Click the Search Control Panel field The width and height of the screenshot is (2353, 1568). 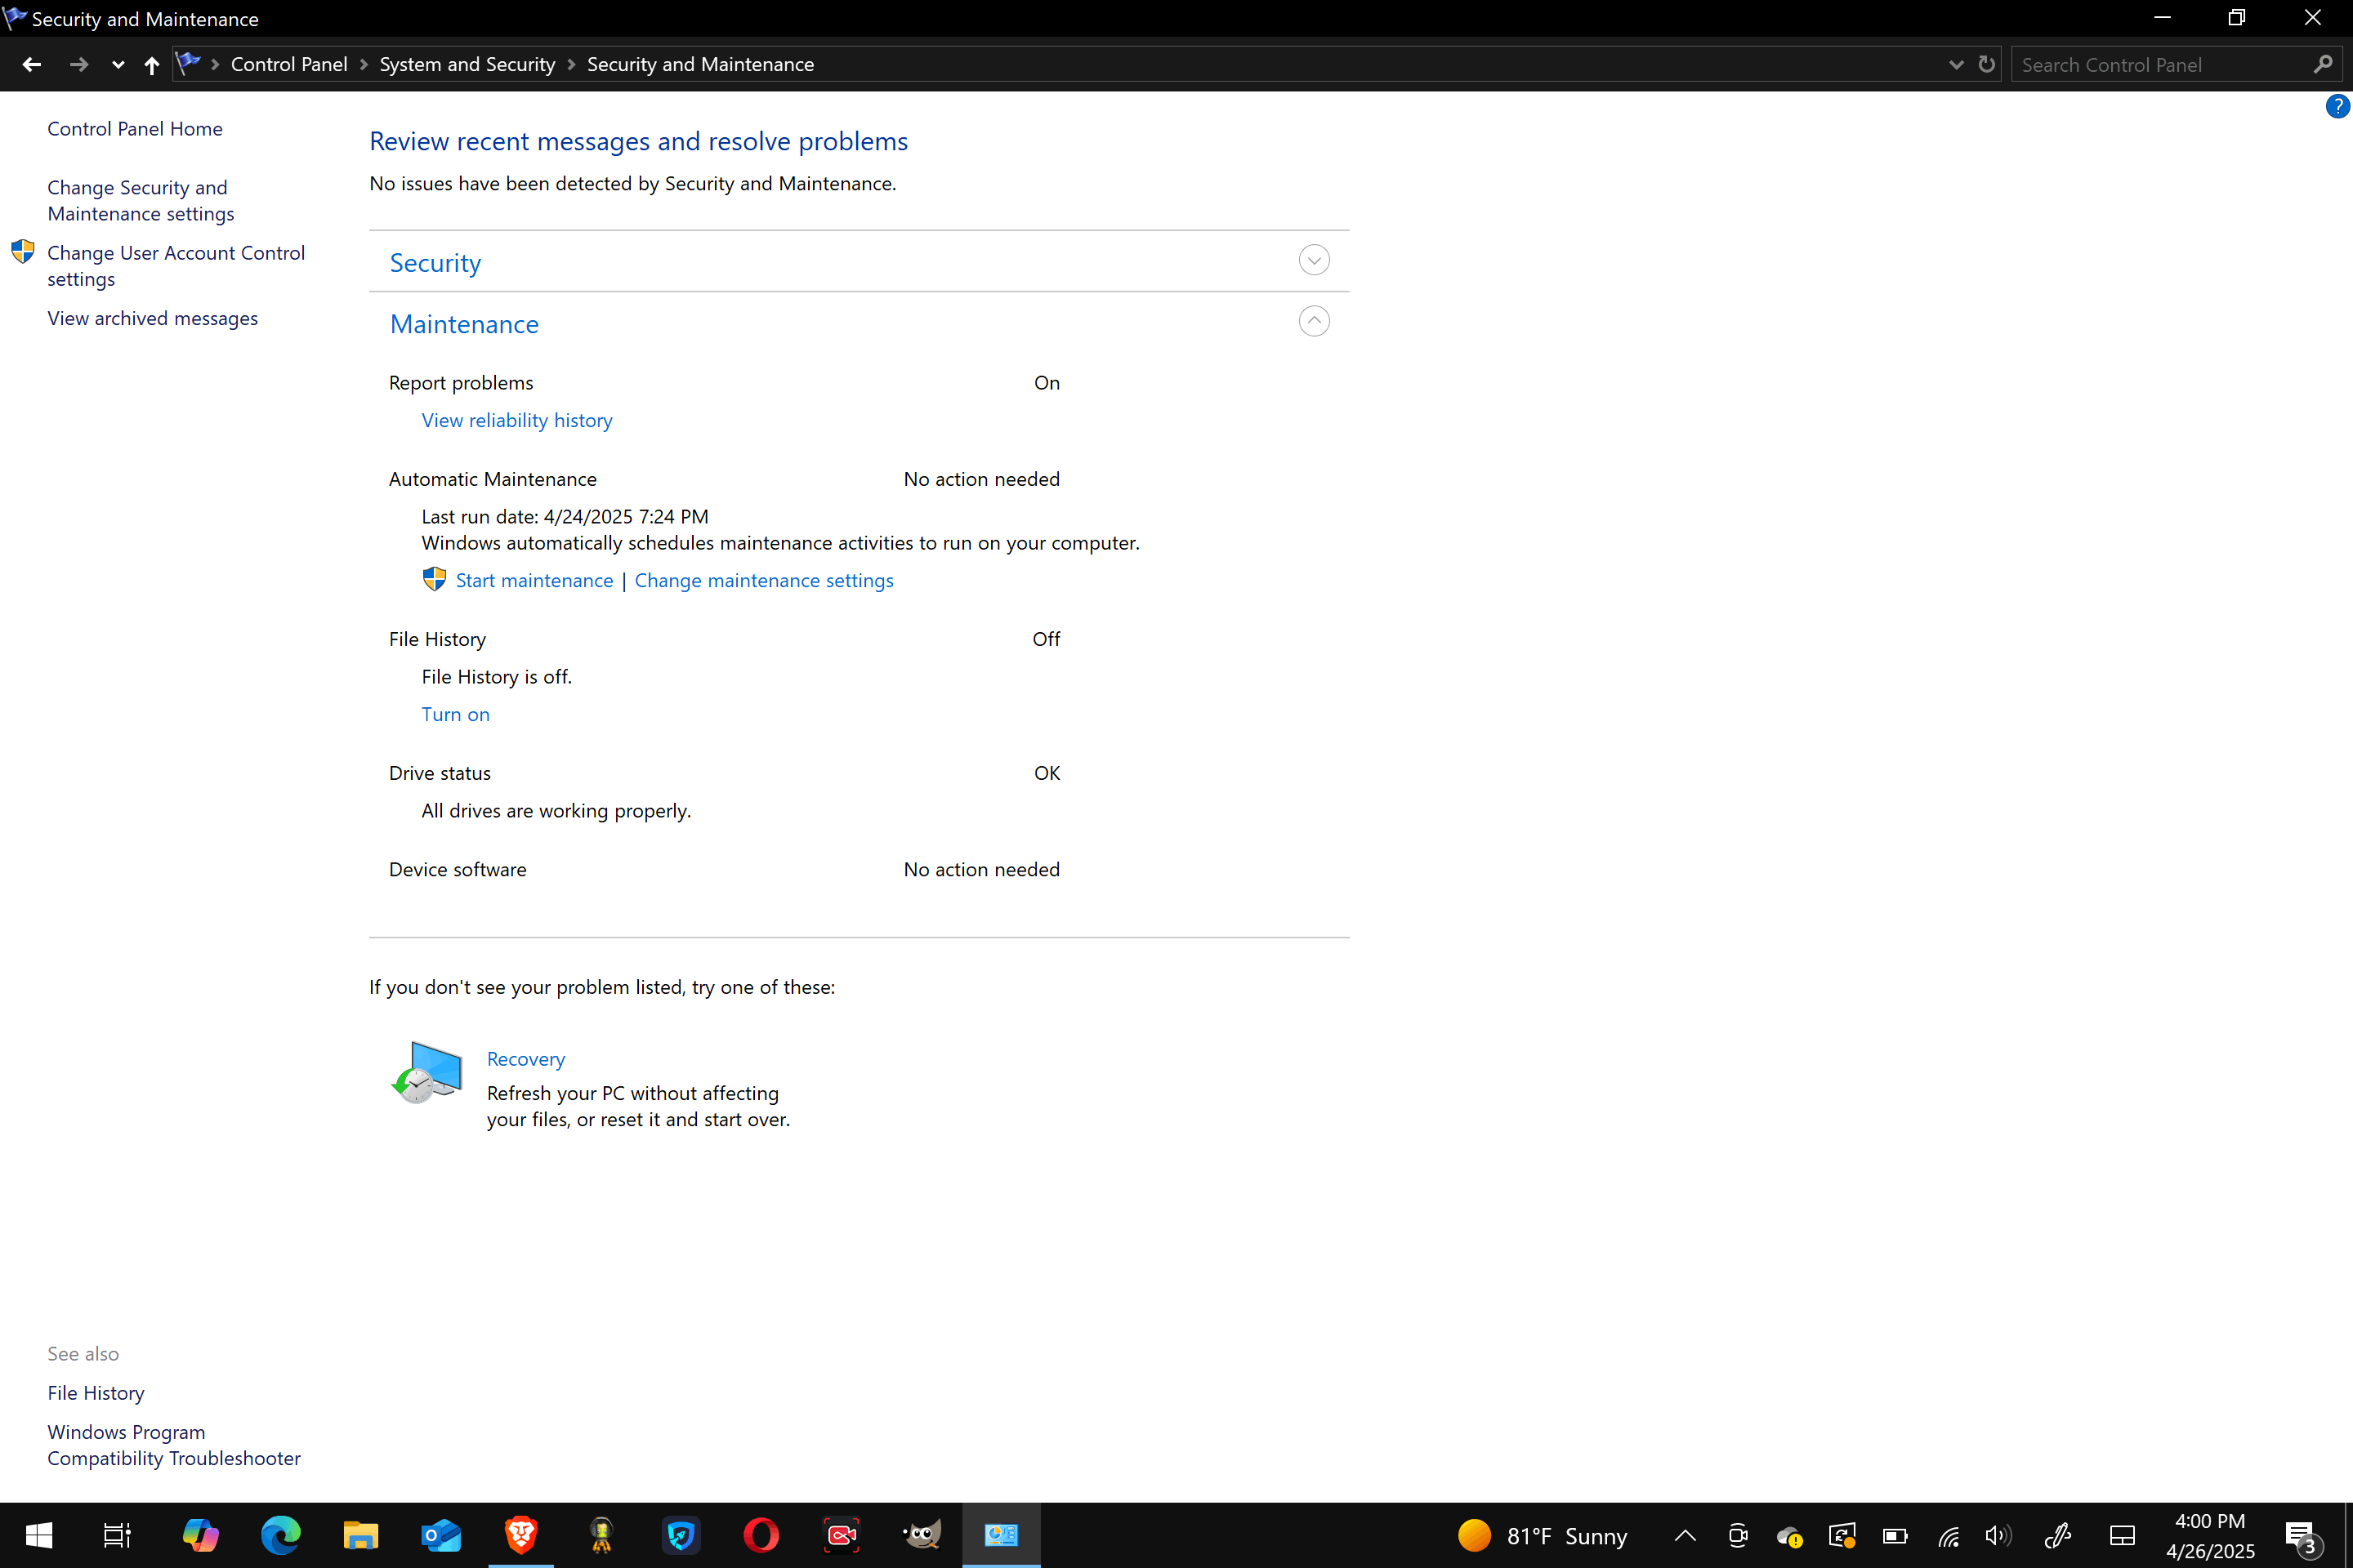click(x=2161, y=65)
